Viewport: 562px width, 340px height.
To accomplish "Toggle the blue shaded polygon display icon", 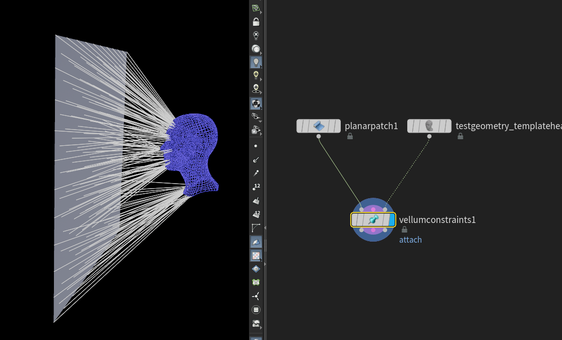I will pos(256,242).
